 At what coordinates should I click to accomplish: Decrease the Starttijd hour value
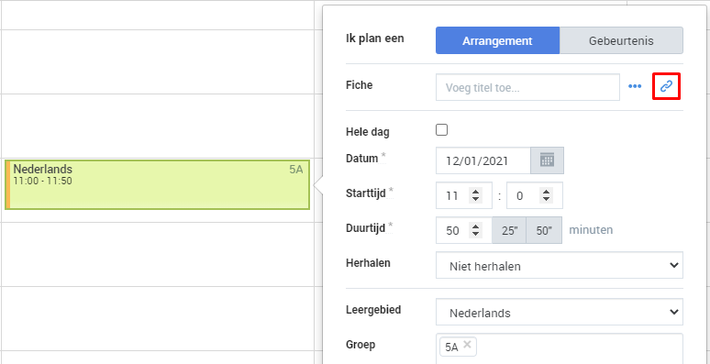pos(475,199)
